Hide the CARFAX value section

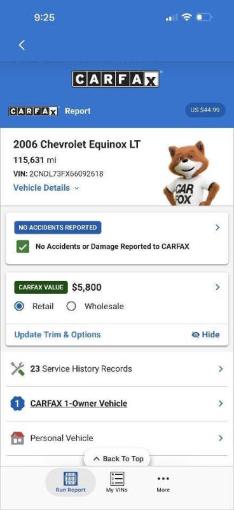point(205,335)
